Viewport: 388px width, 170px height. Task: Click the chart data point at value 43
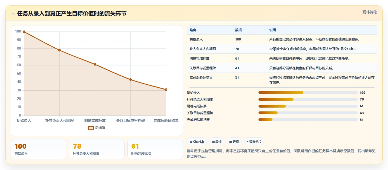click(130, 79)
